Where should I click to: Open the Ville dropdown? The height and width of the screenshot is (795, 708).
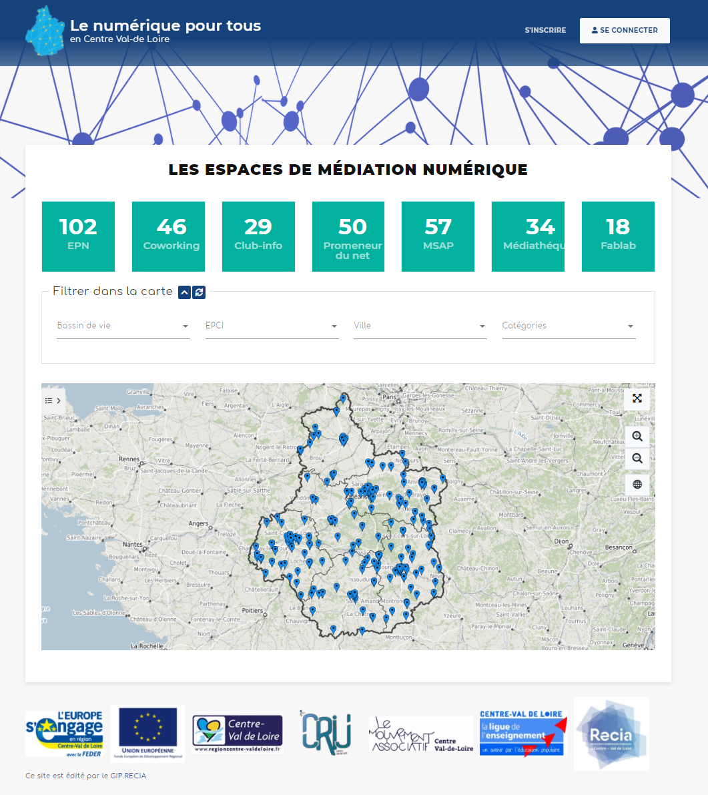tap(420, 326)
